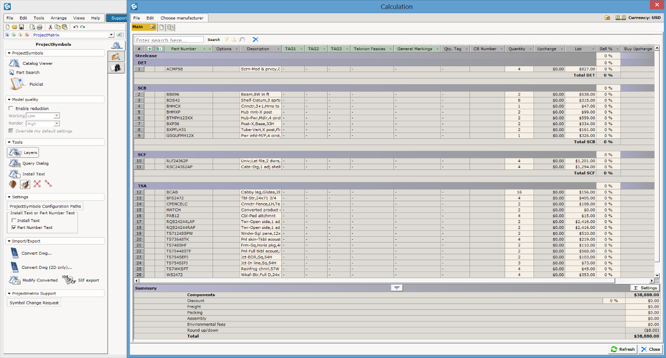Open the ProjectMatrix dropdown
Screen dimensions: 666x358
111,35
